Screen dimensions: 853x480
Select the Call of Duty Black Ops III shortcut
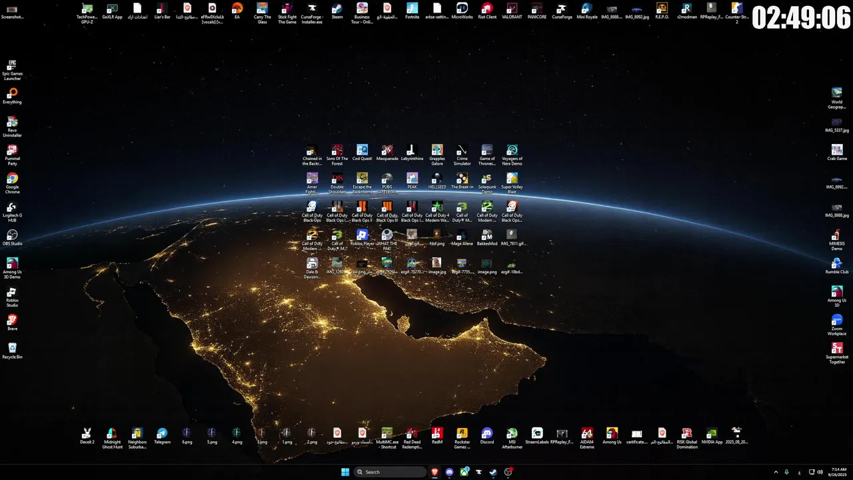[x=387, y=211]
